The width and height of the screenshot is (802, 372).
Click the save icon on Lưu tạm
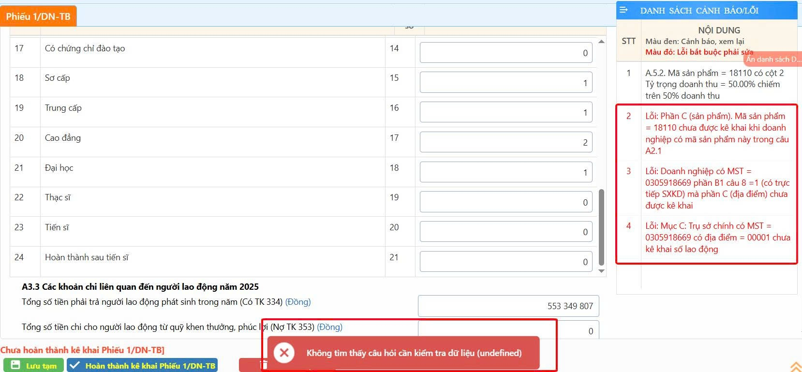(15, 365)
